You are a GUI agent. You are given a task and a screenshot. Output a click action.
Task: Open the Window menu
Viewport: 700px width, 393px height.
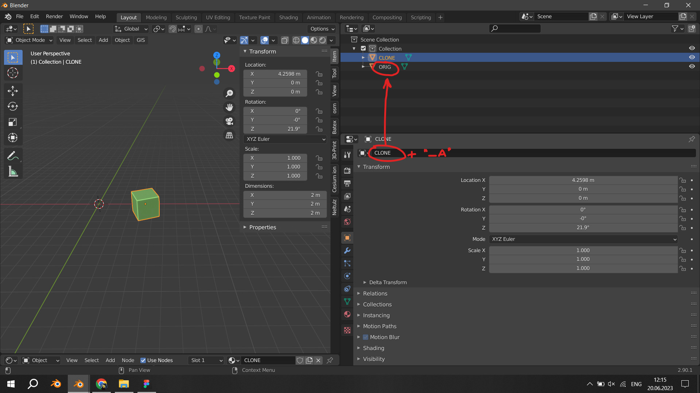tap(79, 17)
